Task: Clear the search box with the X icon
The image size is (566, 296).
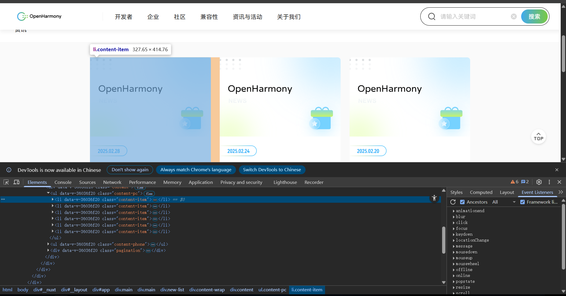Action: (x=514, y=16)
